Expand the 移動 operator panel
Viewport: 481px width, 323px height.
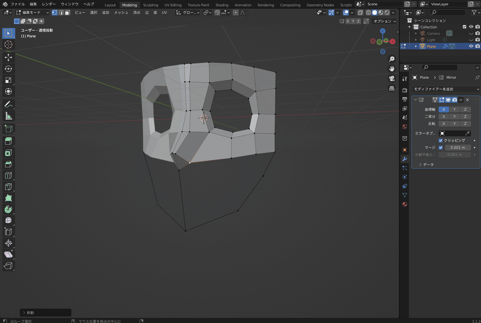pos(46,313)
